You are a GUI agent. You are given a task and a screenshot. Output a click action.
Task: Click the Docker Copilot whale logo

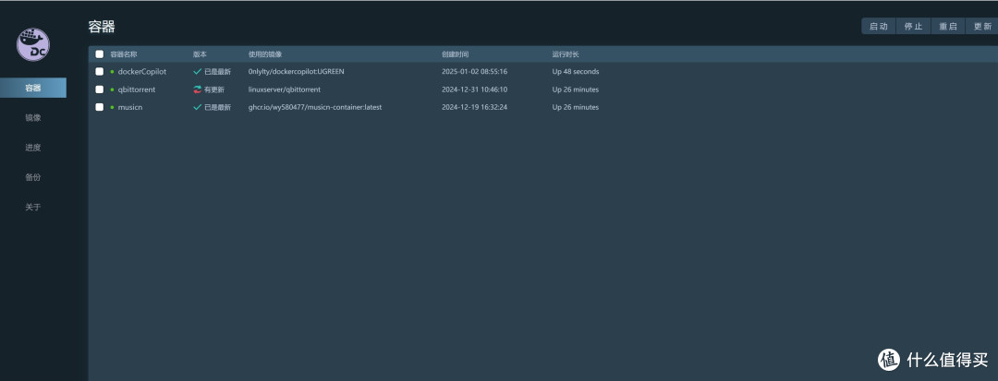click(33, 44)
